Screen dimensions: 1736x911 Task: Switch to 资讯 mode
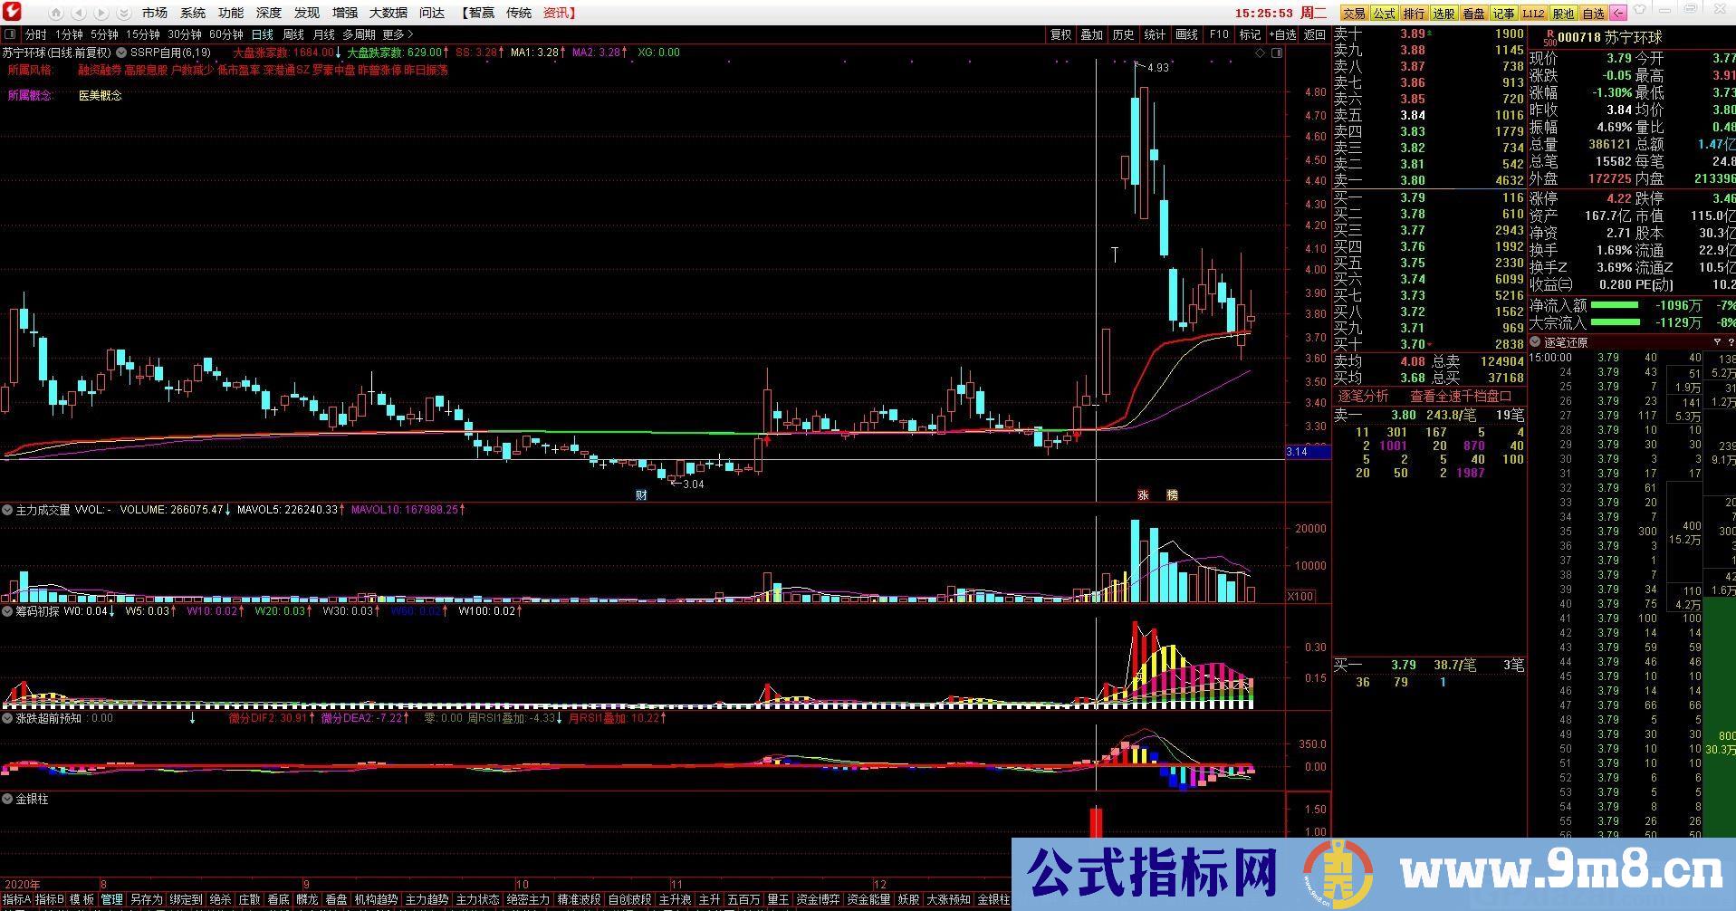[559, 13]
